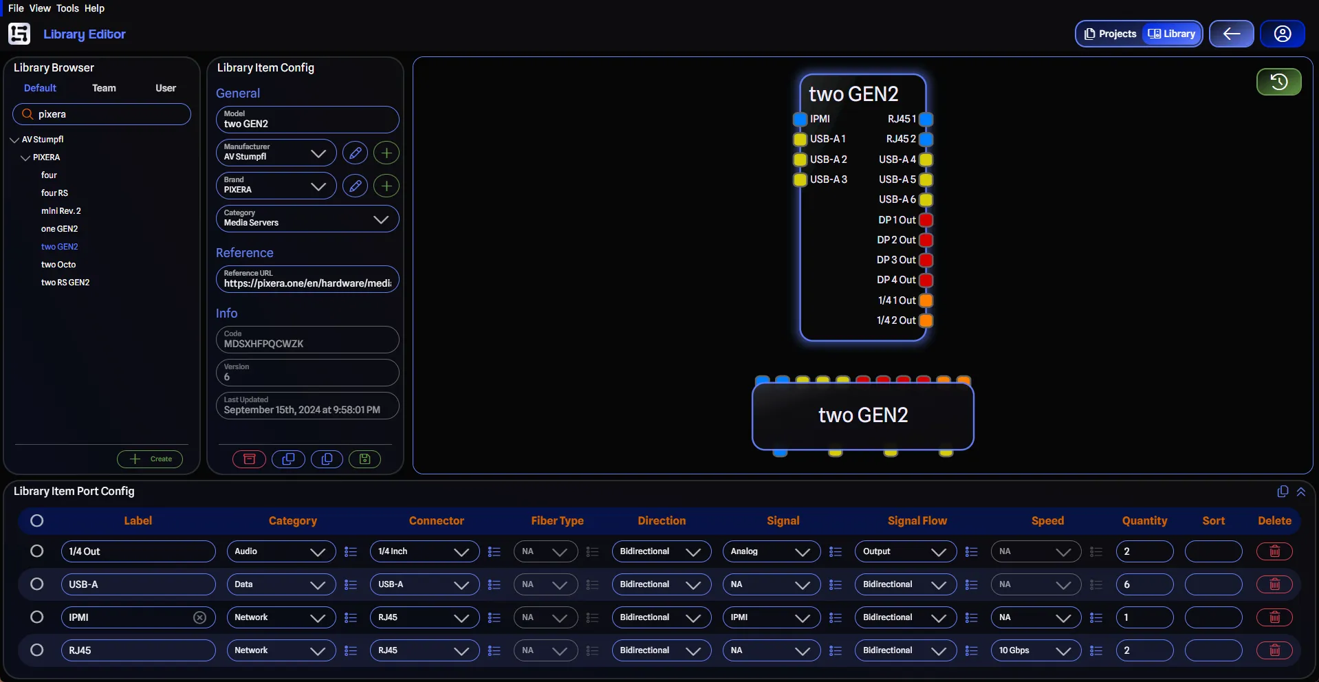The height and width of the screenshot is (682, 1319).
Task: Toggle the select-all circle in port table header
Action: 37,521
